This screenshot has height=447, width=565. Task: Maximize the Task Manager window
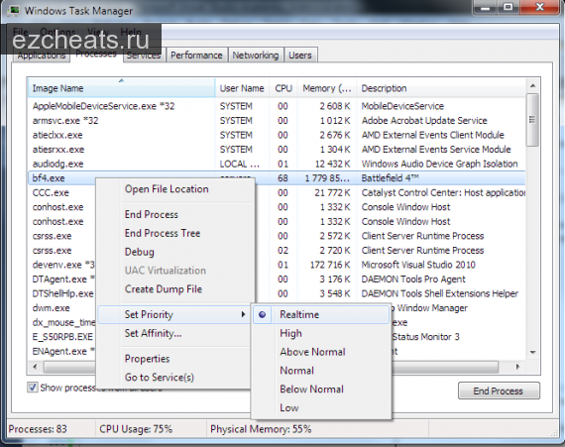tap(508, 7)
